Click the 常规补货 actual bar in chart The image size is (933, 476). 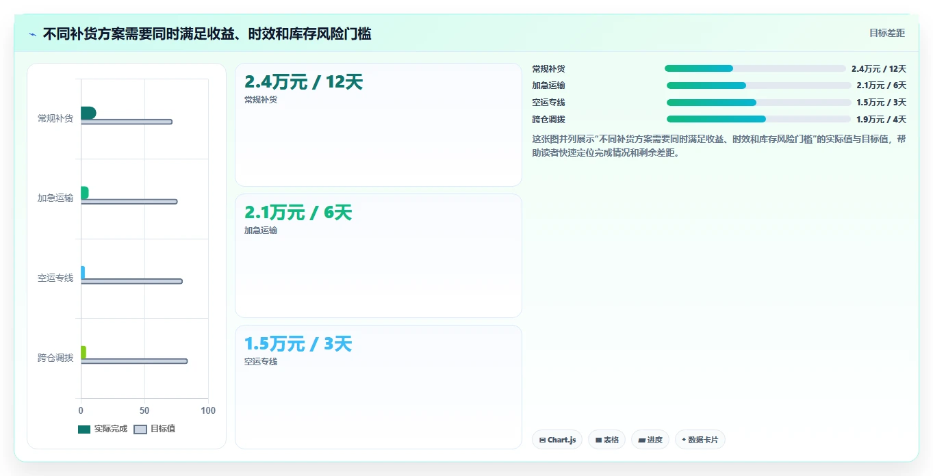click(x=88, y=113)
